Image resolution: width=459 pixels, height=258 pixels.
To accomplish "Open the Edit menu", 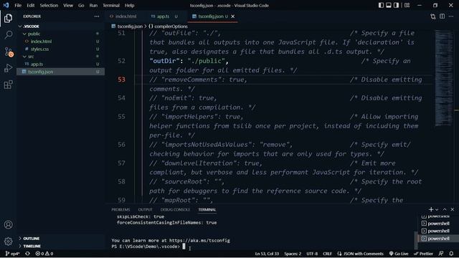I will (30, 5).
